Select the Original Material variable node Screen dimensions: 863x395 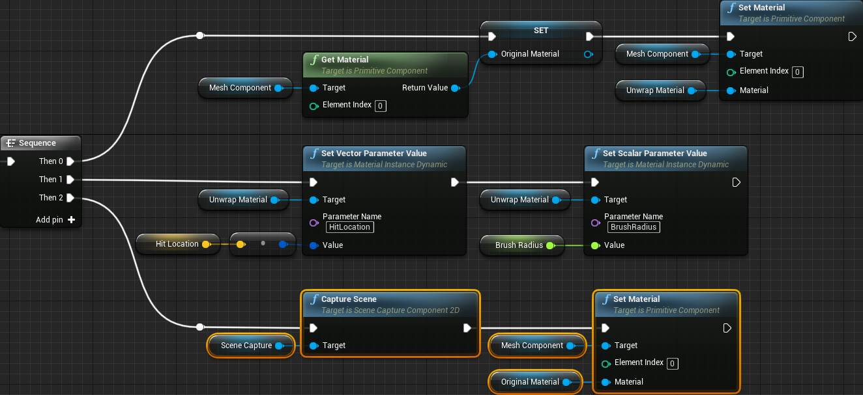tap(534, 382)
